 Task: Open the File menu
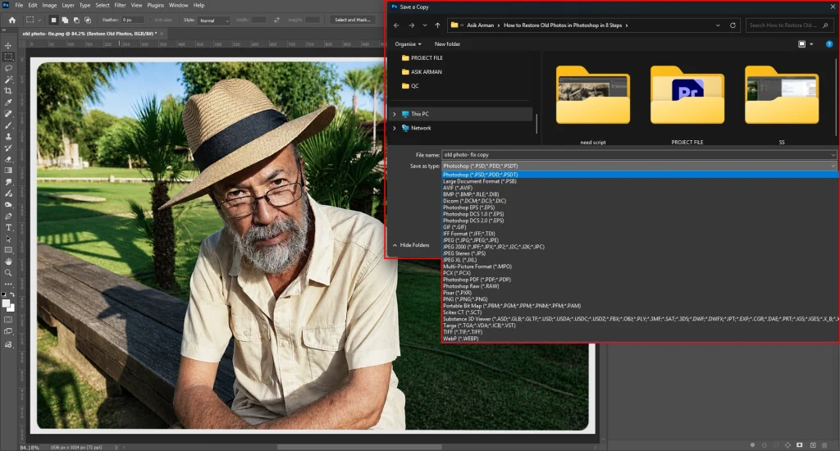[19, 5]
